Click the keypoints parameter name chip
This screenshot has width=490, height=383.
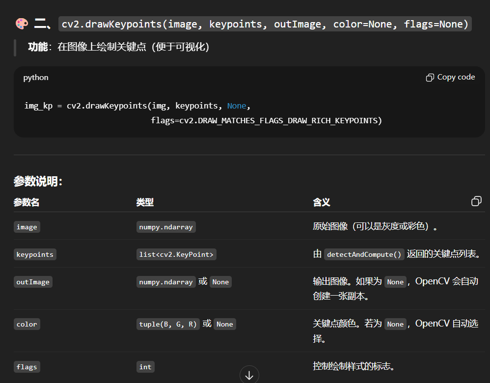[34, 254]
